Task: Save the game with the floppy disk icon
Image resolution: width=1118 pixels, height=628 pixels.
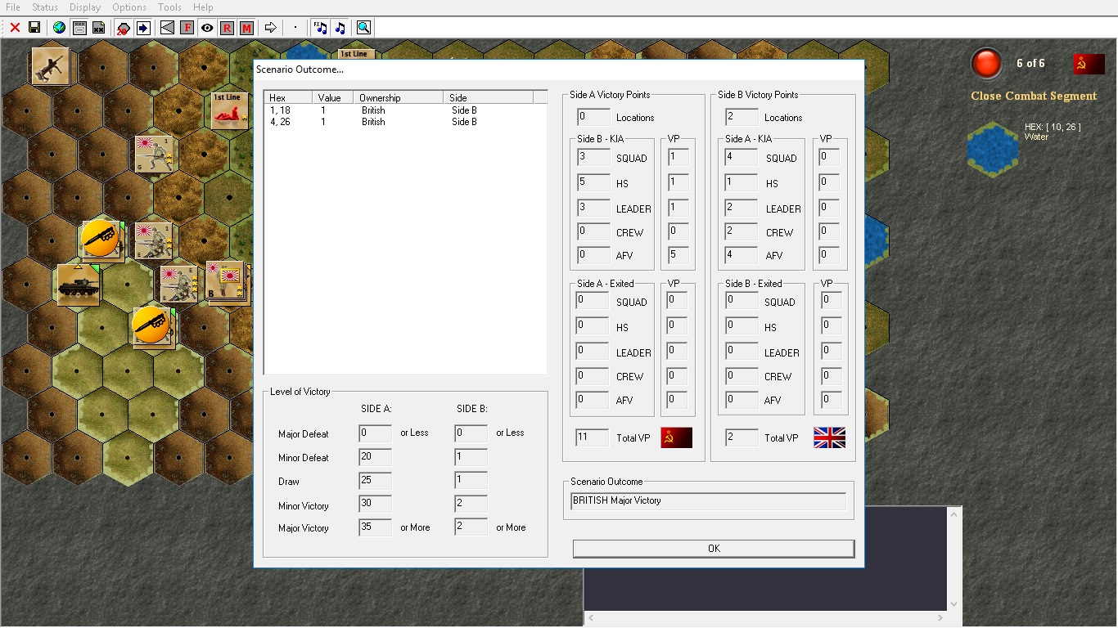Action: point(34,28)
